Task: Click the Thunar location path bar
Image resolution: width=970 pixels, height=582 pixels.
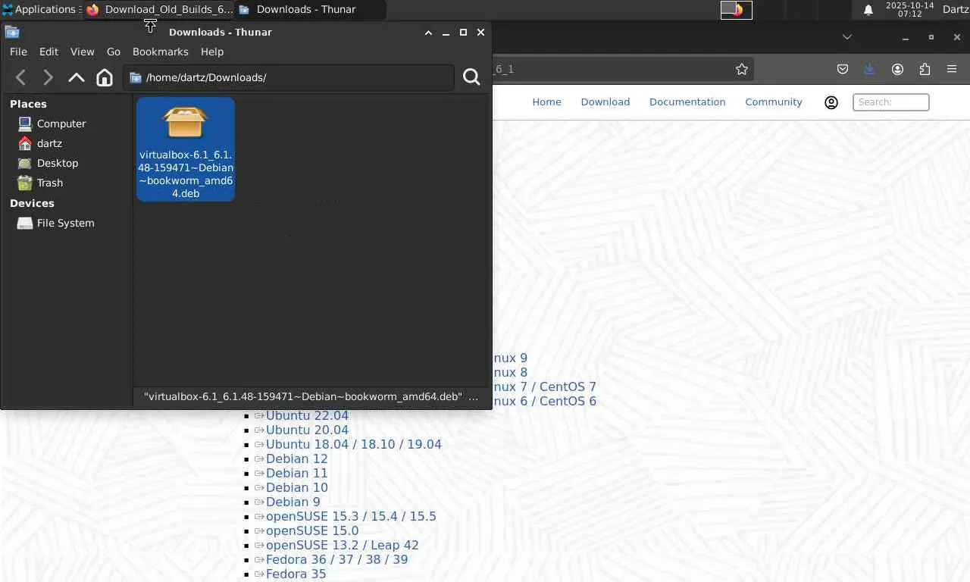Action: [289, 77]
